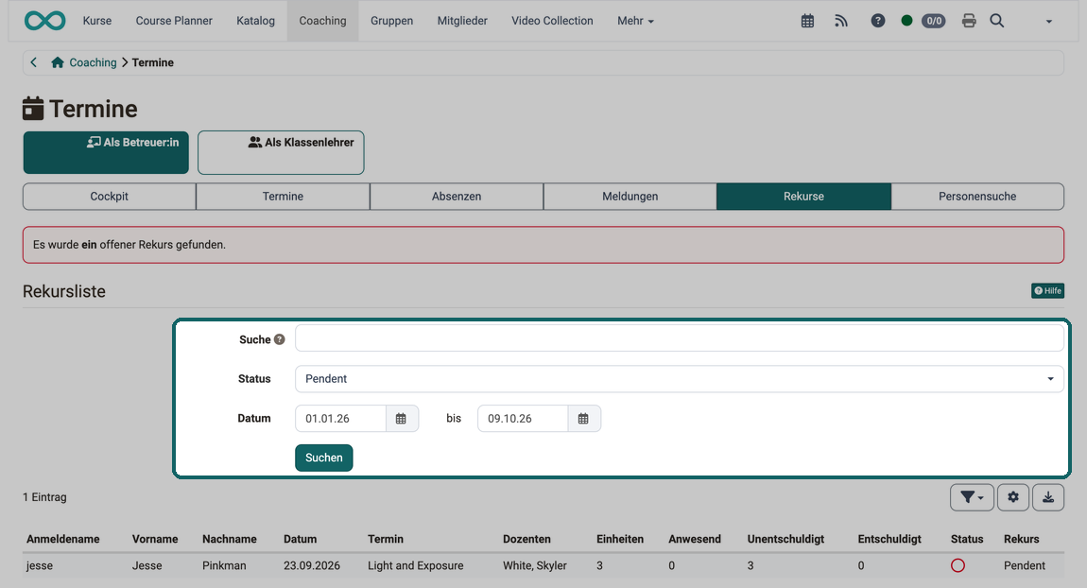Click the Hilfe help button
Screen dimensions: 1087x588
coord(1047,290)
